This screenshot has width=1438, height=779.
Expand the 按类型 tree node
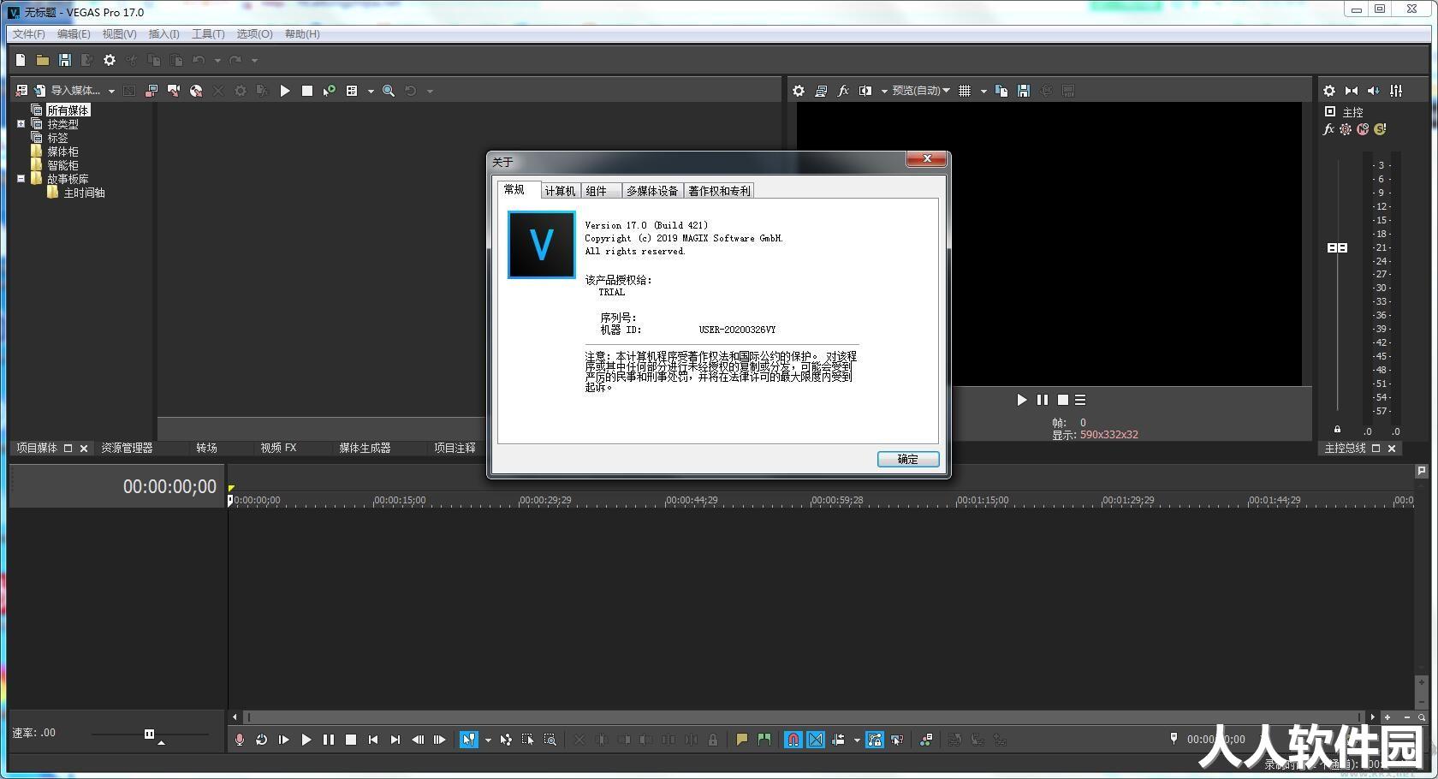(21, 124)
